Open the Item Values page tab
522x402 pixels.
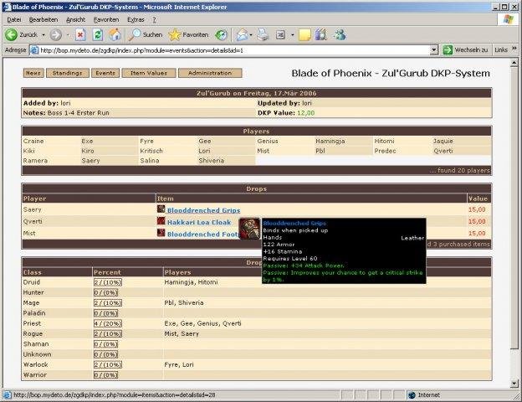click(148, 74)
